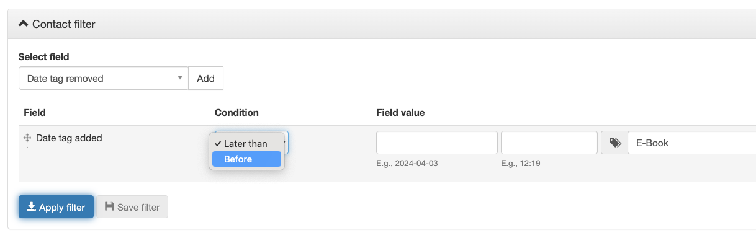This screenshot has width=756, height=238.
Task: Focus the date input field
Action: pyautogui.click(x=437, y=143)
